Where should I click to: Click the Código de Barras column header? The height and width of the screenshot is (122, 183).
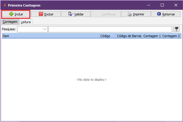click(129, 36)
